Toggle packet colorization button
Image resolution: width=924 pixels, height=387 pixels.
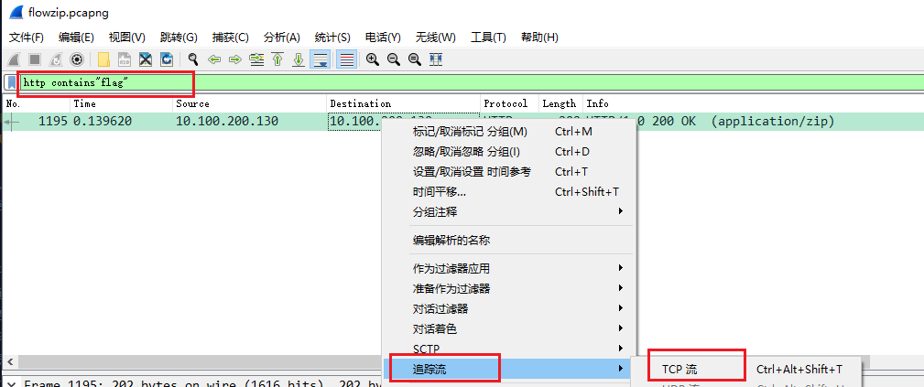(346, 59)
